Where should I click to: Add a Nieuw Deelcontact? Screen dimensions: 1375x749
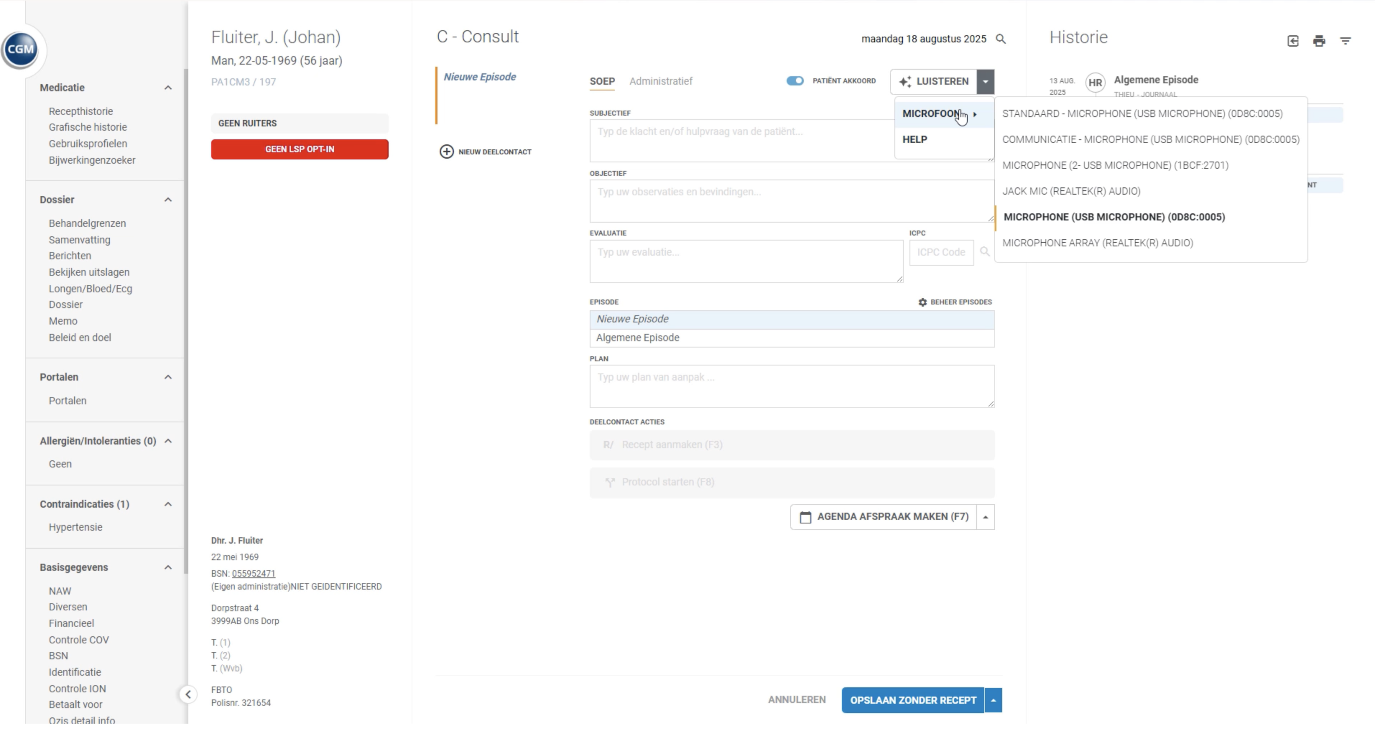pos(485,152)
